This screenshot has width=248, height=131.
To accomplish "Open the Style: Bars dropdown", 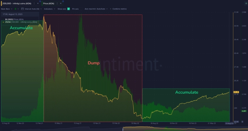I will tap(7, 9).
